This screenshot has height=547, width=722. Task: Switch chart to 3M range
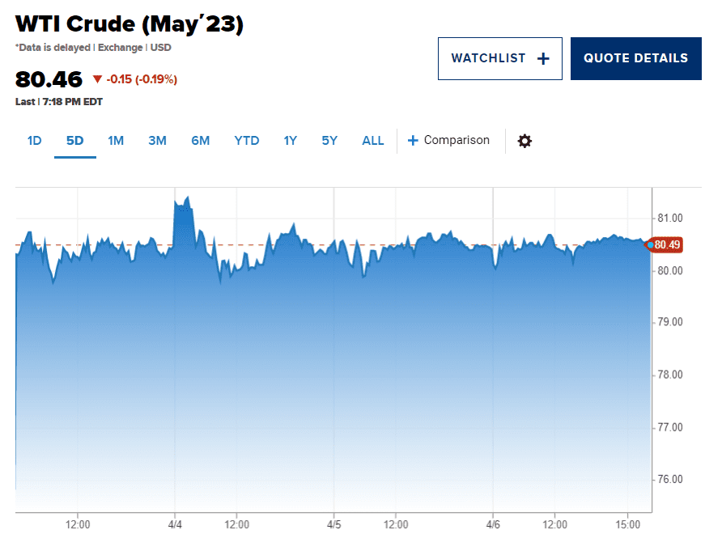[x=157, y=141]
